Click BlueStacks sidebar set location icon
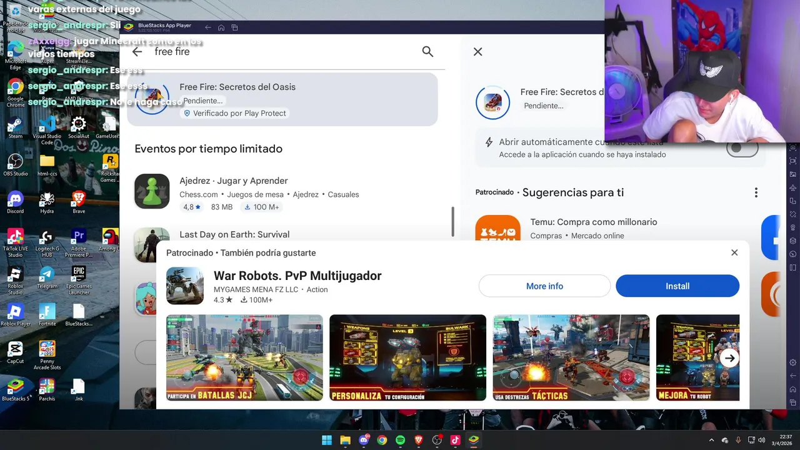 (x=792, y=227)
